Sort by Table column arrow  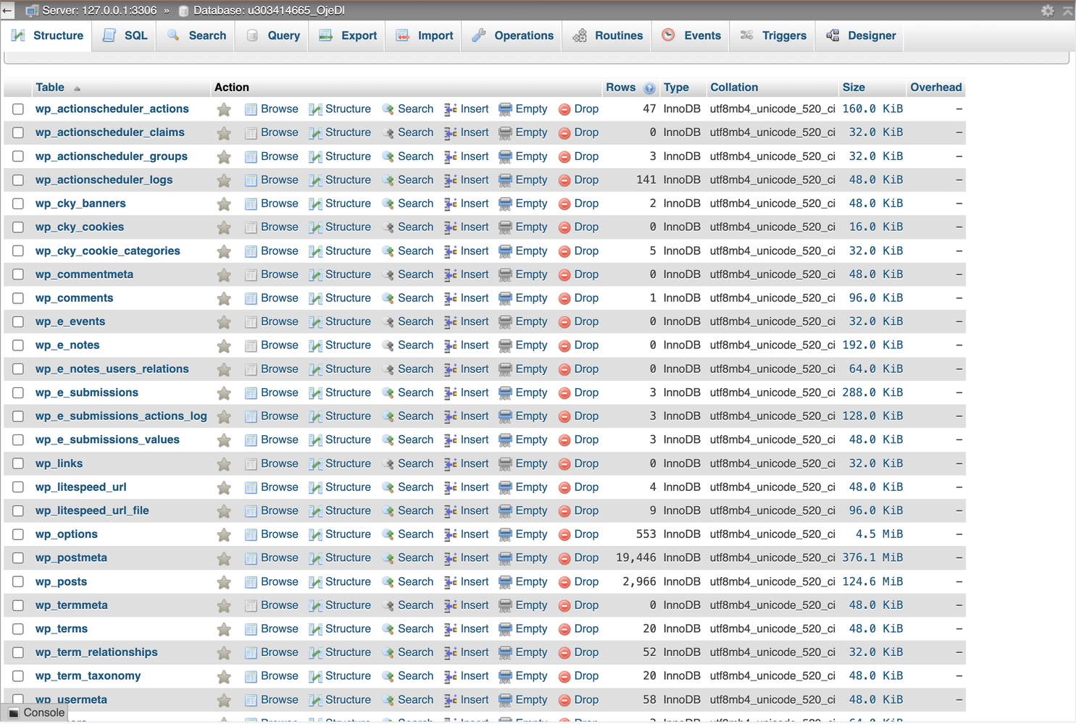click(x=77, y=88)
